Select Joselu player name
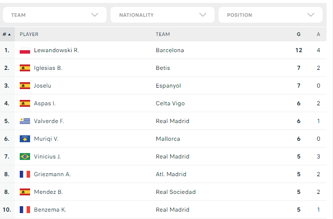The image size is (333, 219). (42, 86)
